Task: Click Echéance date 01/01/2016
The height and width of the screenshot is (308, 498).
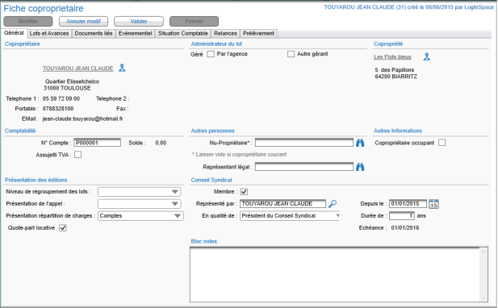Action: click(x=405, y=227)
